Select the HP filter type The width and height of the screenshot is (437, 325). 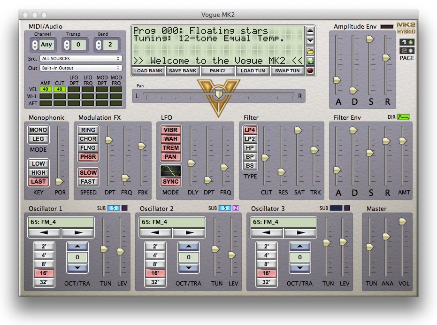click(x=250, y=148)
